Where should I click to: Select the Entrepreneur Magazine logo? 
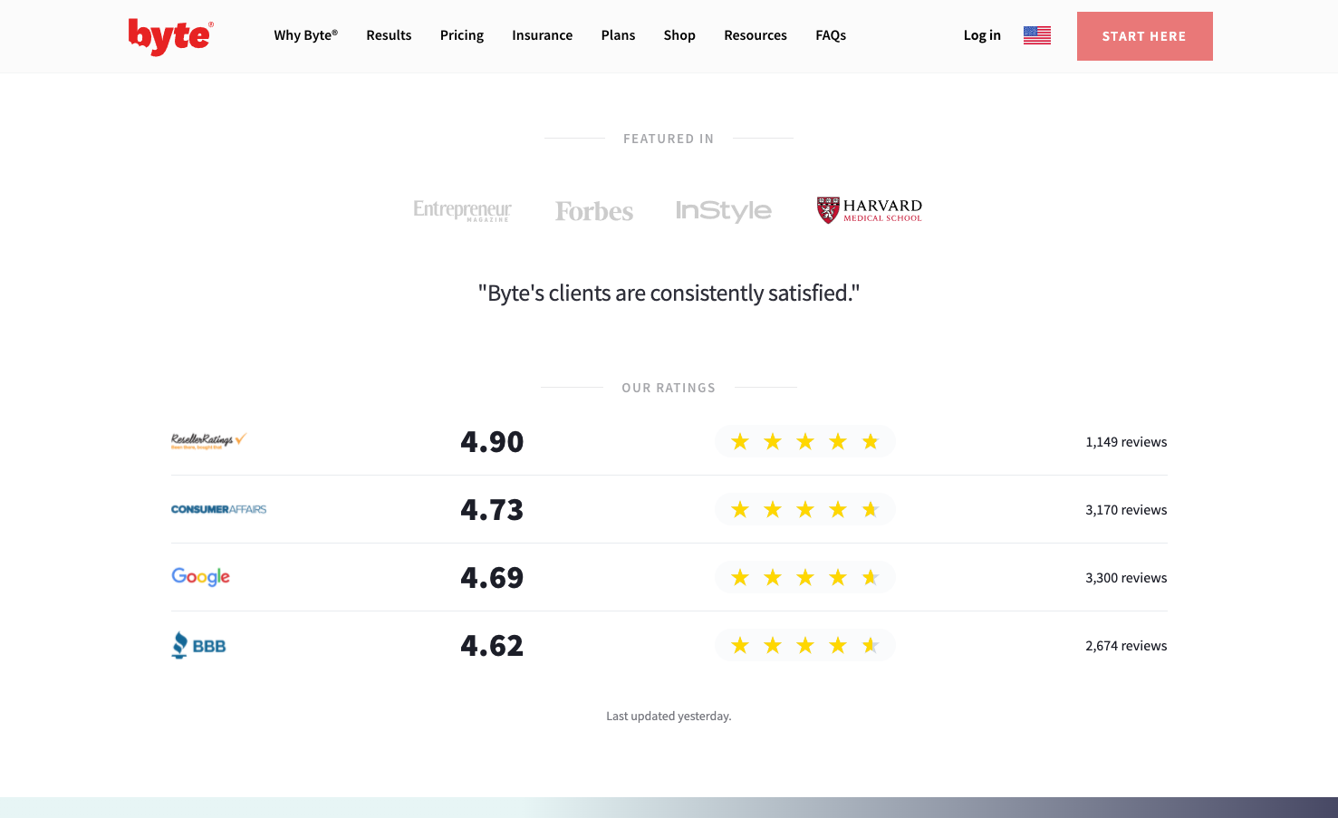[x=462, y=209]
